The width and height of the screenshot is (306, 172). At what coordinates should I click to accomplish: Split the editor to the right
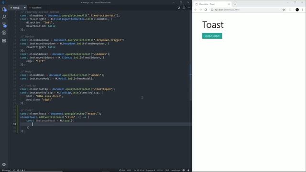[x=184, y=8]
